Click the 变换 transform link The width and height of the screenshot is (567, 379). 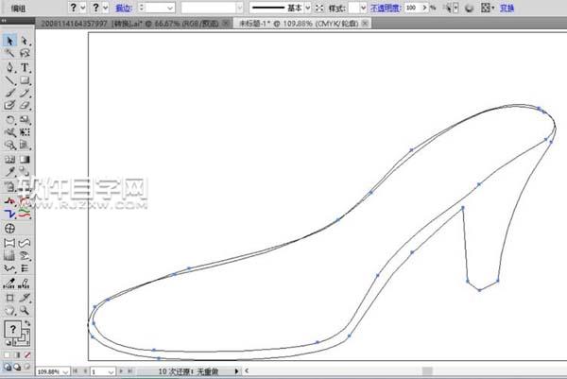(x=534, y=7)
